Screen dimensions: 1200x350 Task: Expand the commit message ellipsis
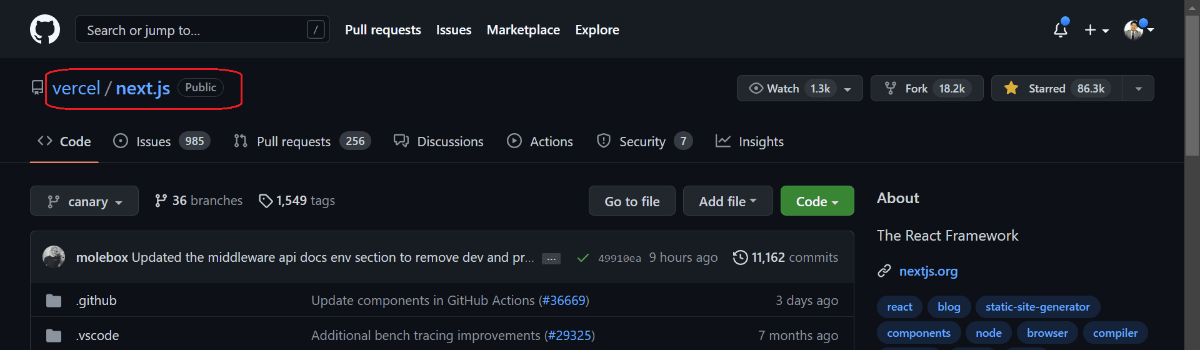[551, 259]
